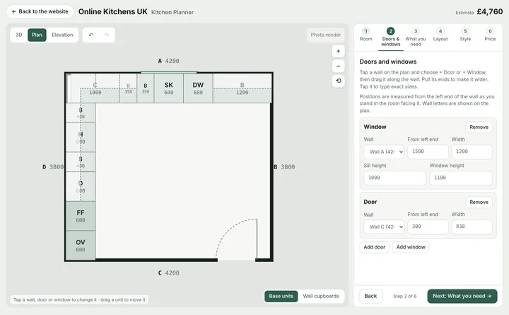Edit Window Width field 1200
Image resolution: width=509 pixels, height=315 pixels.
tap(472, 151)
